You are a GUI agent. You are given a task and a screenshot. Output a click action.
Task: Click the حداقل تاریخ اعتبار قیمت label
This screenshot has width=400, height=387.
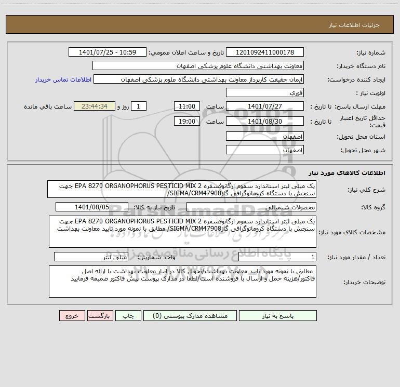point(363,122)
